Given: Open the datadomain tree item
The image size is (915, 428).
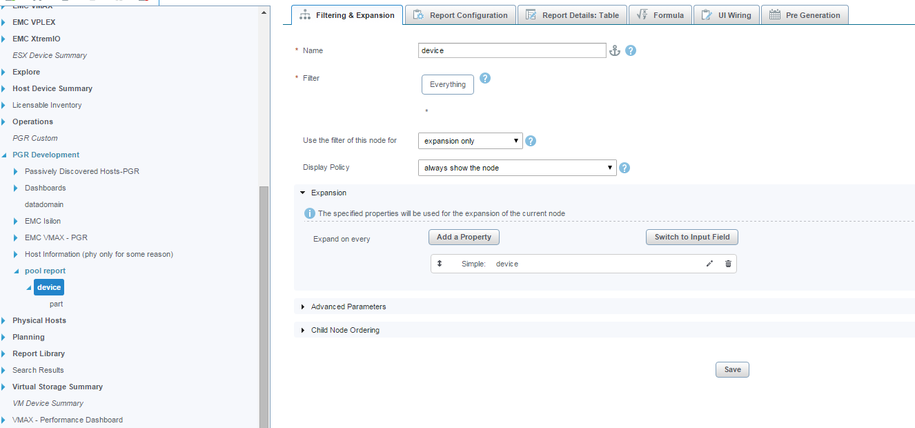Looking at the screenshot, I should (44, 204).
